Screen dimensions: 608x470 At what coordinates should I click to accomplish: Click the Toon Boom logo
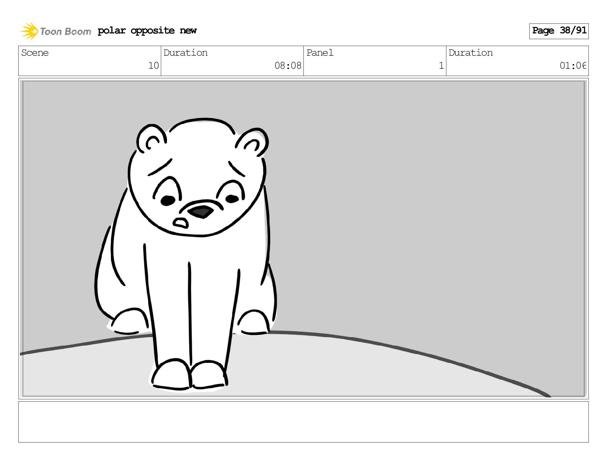55,31
